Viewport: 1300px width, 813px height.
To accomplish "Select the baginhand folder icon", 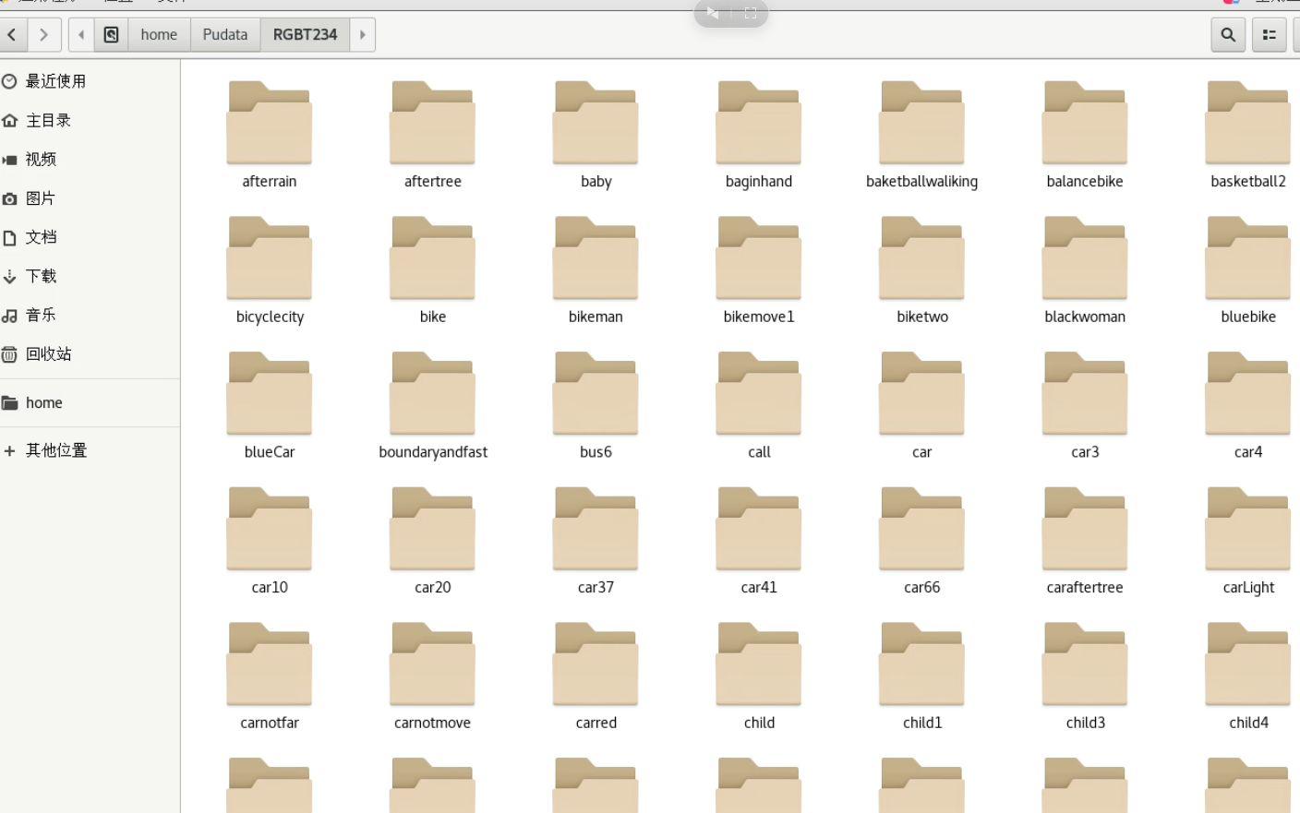I will pyautogui.click(x=759, y=123).
